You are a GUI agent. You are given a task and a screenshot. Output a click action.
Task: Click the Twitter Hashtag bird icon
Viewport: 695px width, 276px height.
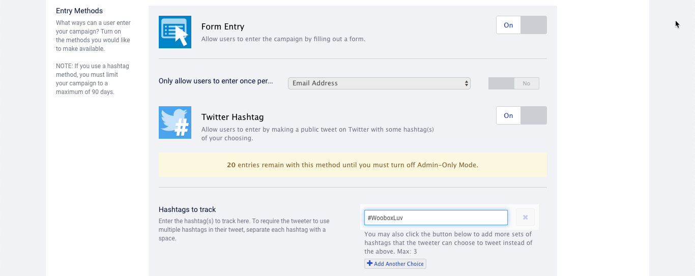click(175, 122)
